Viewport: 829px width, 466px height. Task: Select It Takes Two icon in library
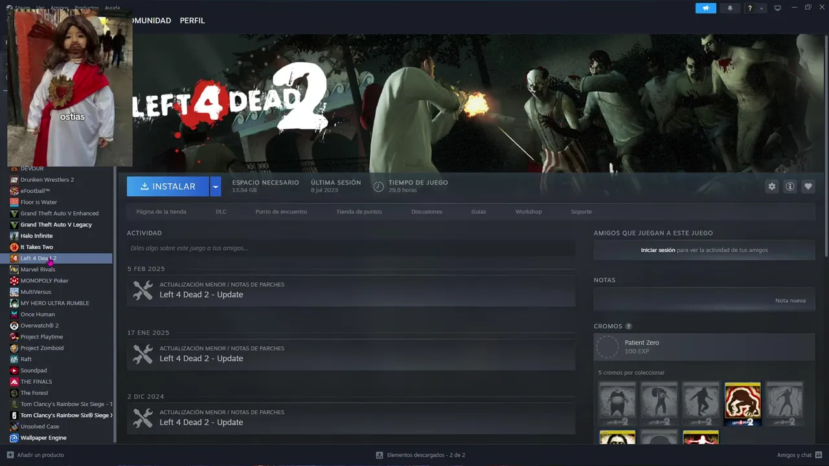(14, 247)
